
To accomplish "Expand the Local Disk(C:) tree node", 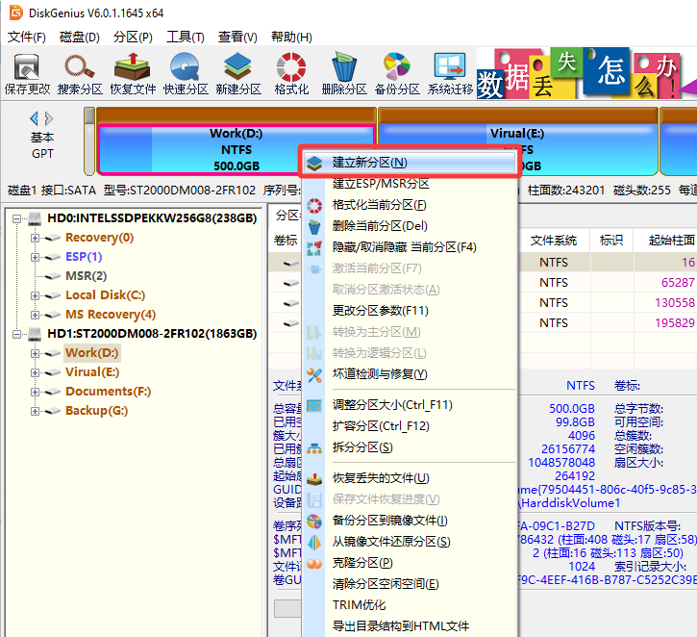I will (35, 295).
